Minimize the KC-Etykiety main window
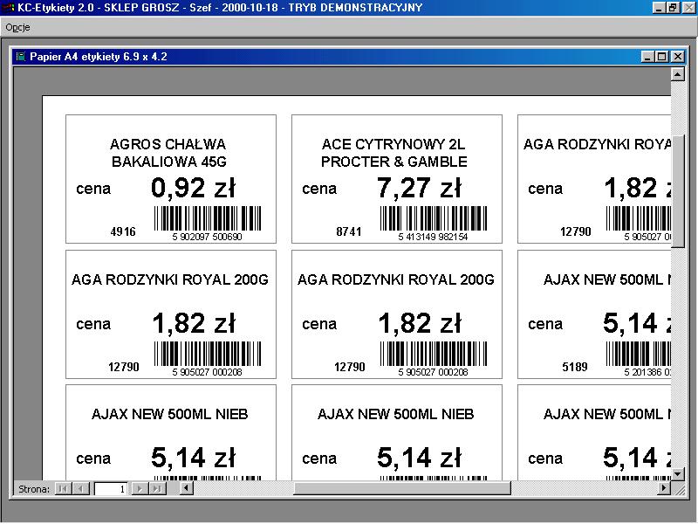 [659, 8]
